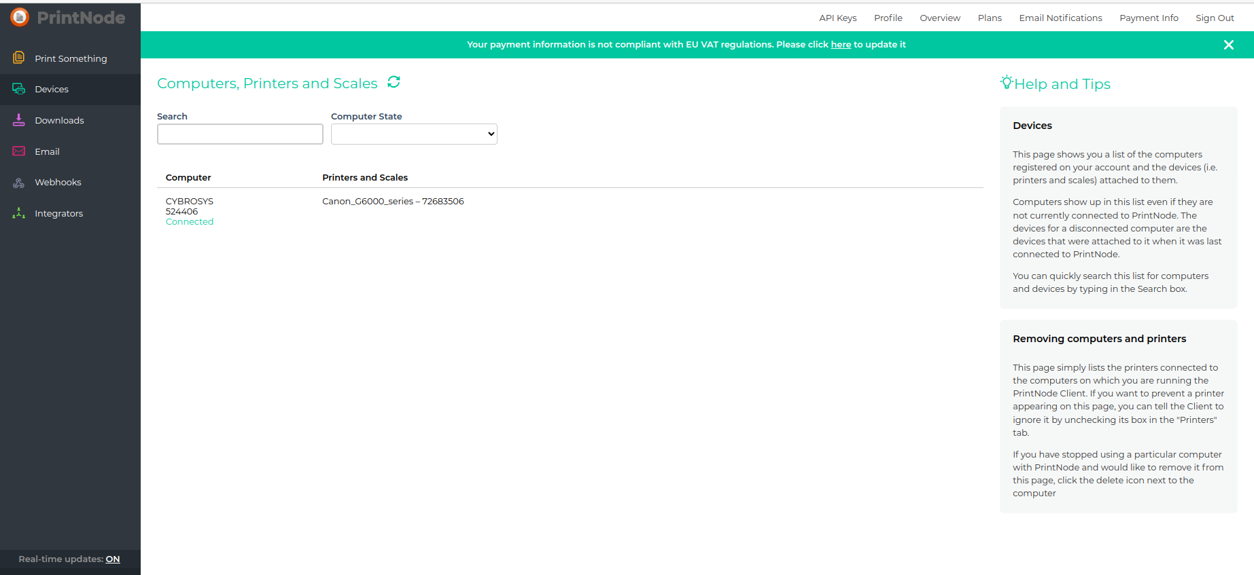Click the PrintNode brand name

pyautogui.click(x=81, y=18)
